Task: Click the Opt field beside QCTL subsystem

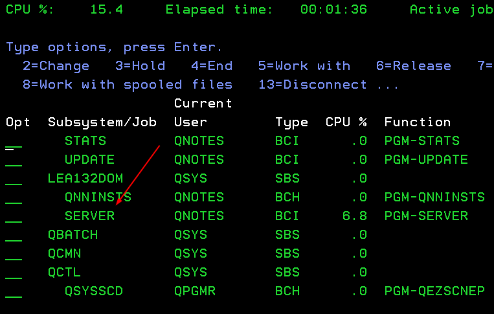Action: click(14, 273)
